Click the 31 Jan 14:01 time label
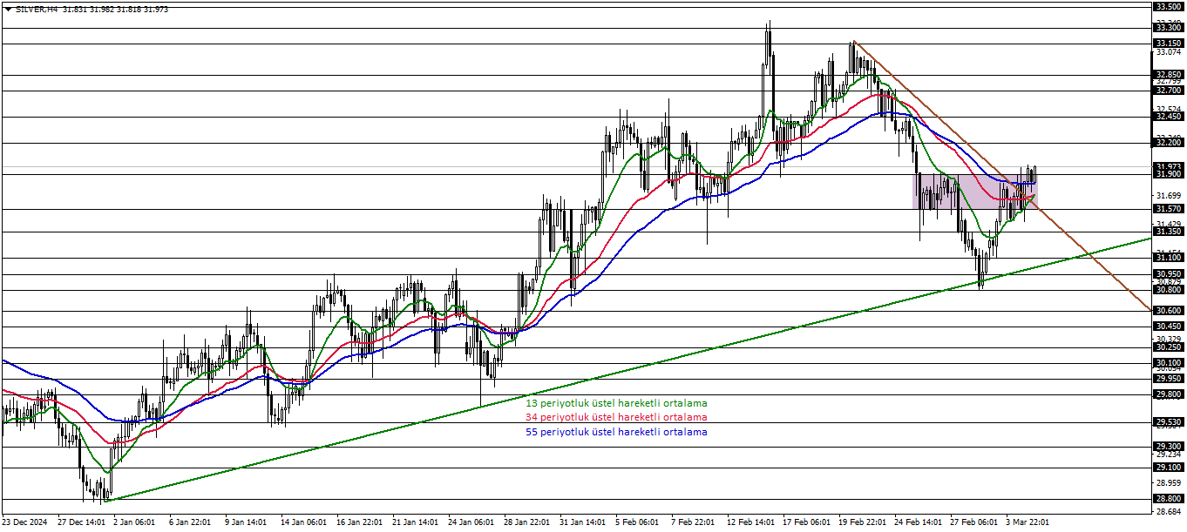The image size is (1187, 532). coord(581,522)
